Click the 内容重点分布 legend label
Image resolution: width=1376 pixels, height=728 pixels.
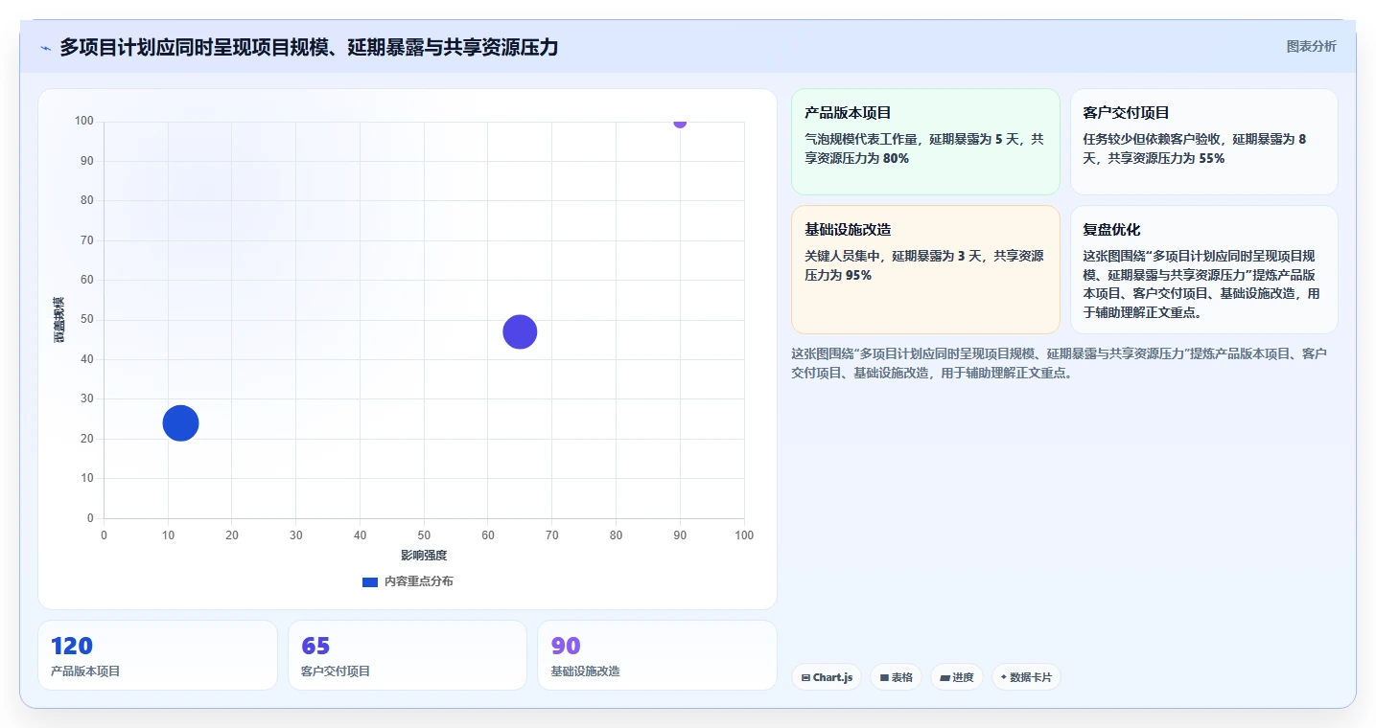419,581
